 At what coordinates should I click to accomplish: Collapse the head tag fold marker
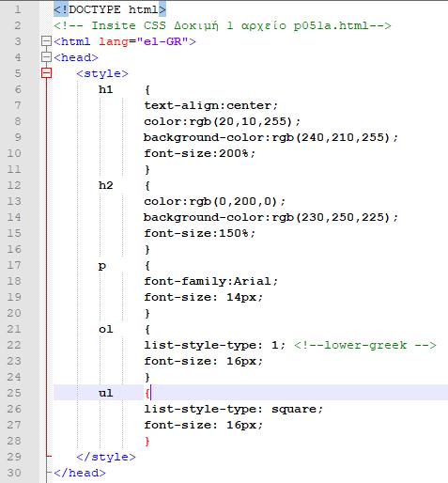pyautogui.click(x=46, y=57)
